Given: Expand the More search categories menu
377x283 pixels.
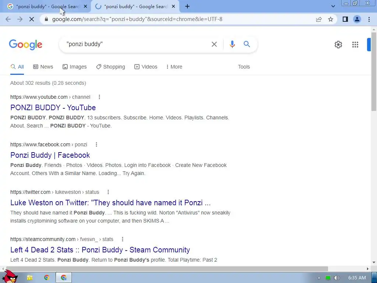Looking at the screenshot, I should 174,67.
